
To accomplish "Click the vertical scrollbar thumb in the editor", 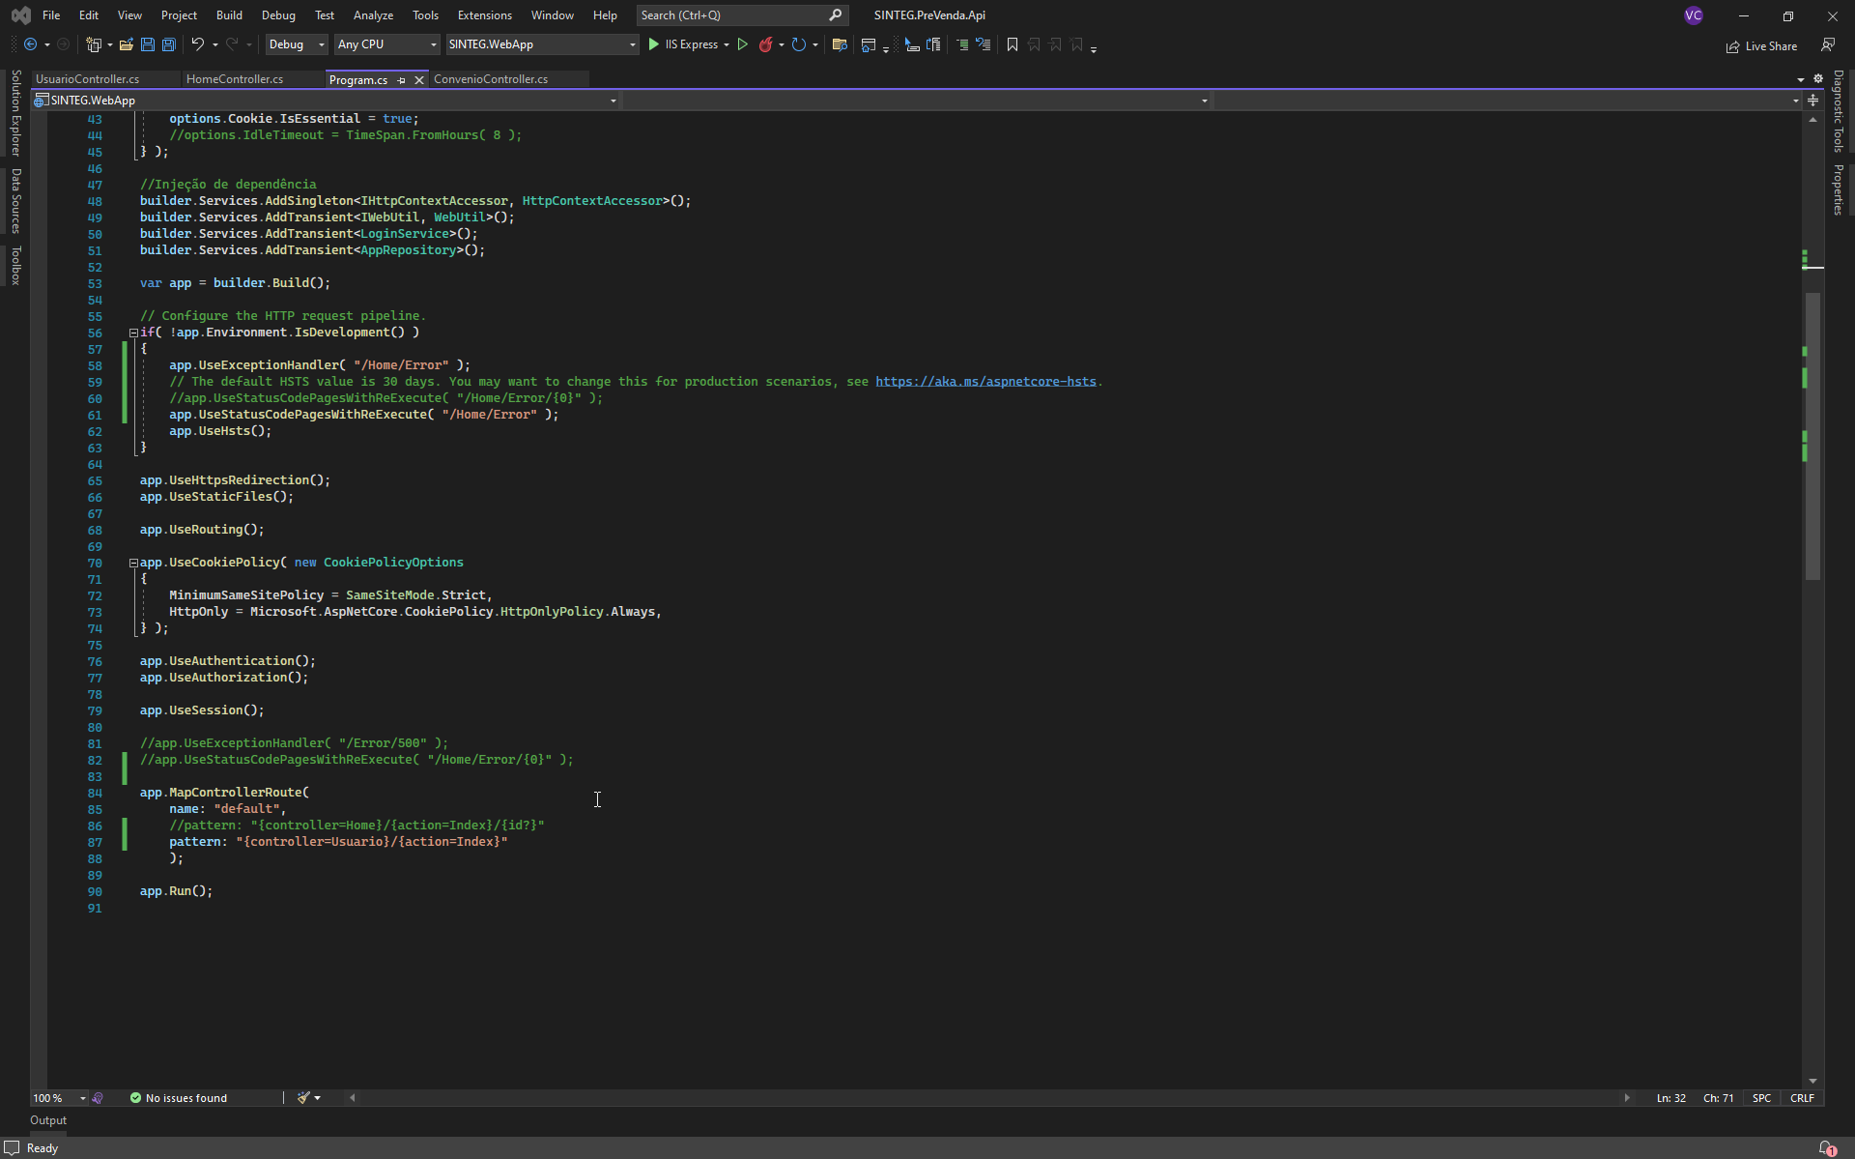I will click(1812, 435).
